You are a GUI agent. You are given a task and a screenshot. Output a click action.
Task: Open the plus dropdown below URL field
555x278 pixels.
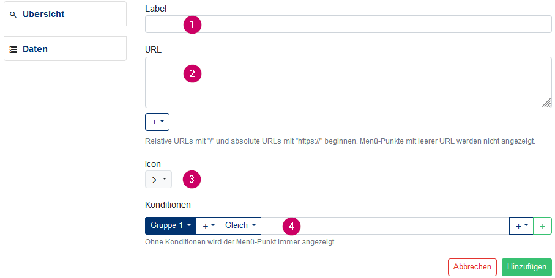tap(157, 122)
